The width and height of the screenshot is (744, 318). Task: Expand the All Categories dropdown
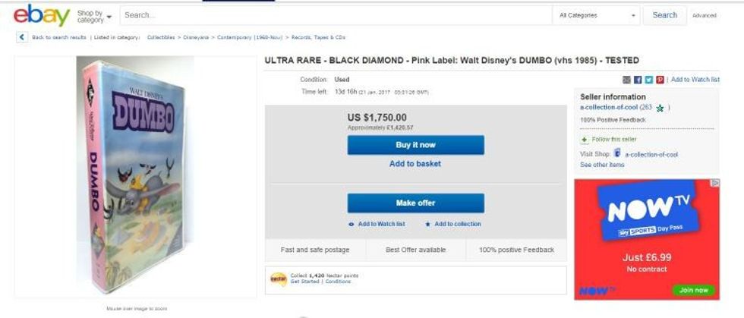597,15
